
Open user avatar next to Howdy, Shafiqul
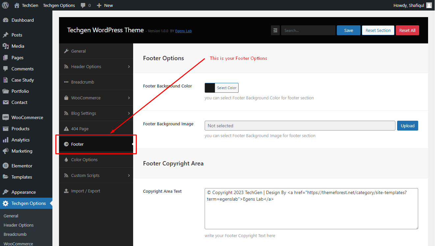[429, 5]
